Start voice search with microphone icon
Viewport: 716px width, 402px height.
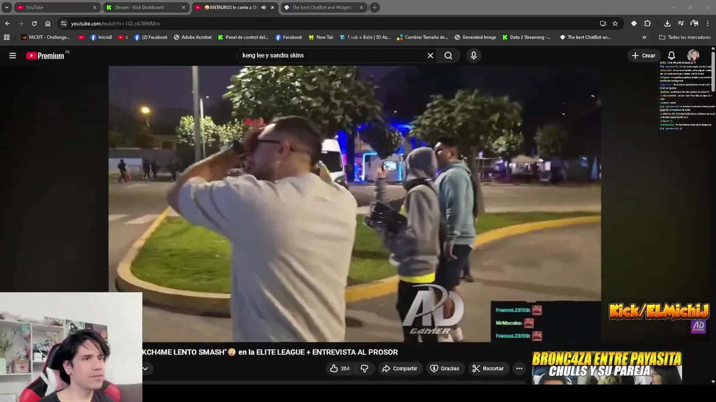[473, 55]
